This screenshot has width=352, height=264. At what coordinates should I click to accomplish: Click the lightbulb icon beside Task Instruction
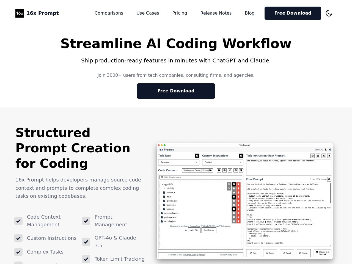pos(329,156)
